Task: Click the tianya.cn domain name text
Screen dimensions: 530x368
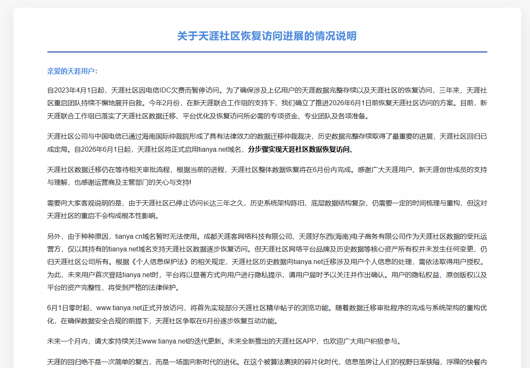Action: (x=129, y=236)
